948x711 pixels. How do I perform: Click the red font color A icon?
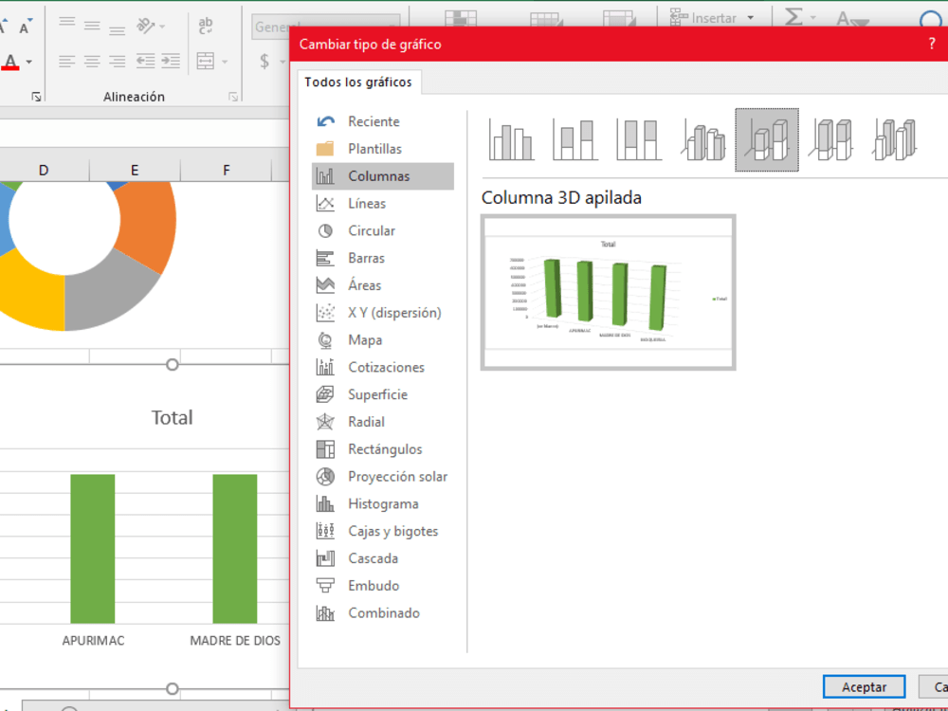[10, 62]
